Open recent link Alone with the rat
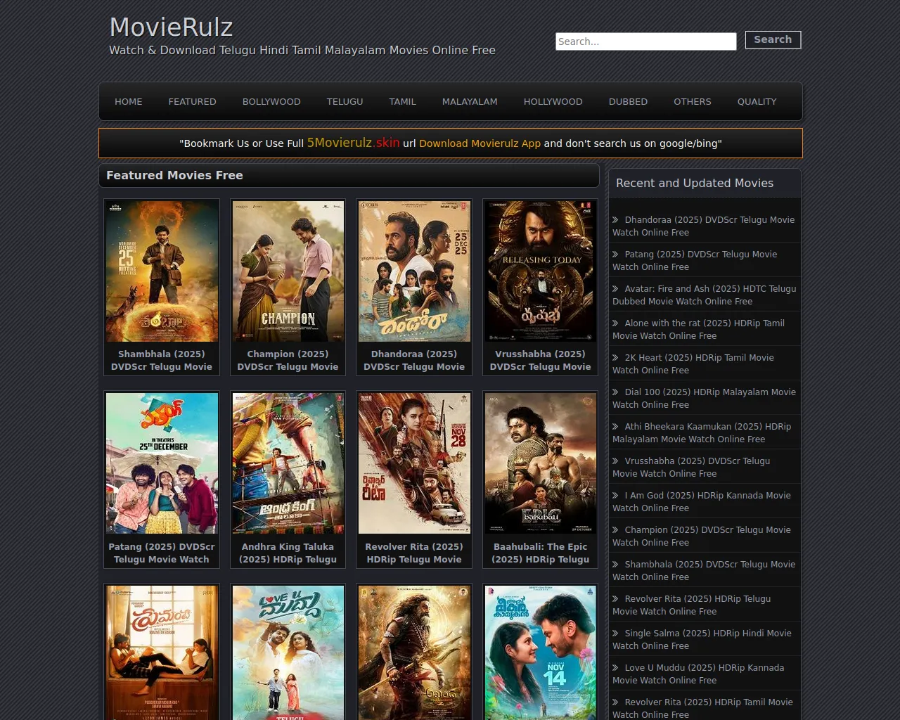This screenshot has height=720, width=900. point(699,329)
